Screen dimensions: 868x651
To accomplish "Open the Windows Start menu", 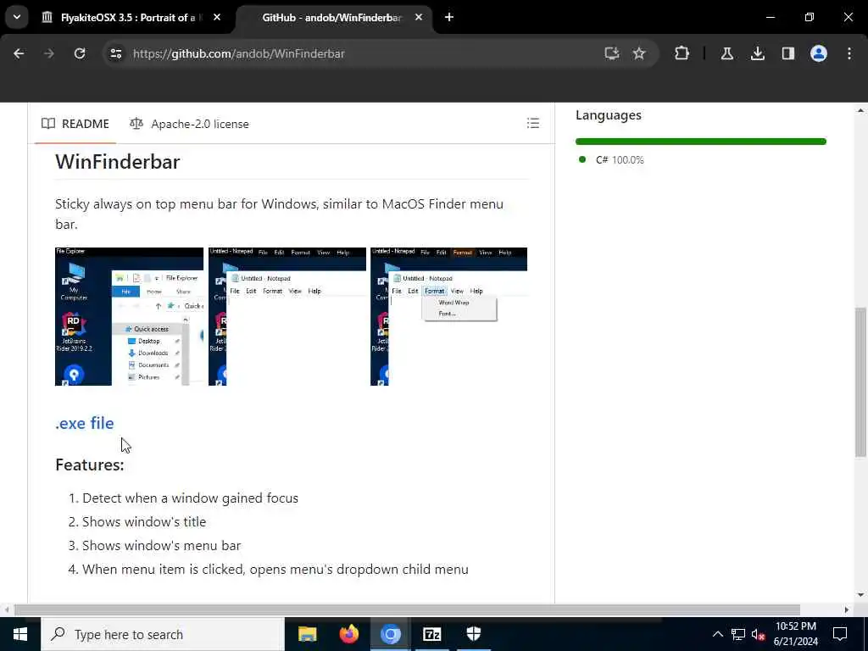I will pyautogui.click(x=20, y=634).
